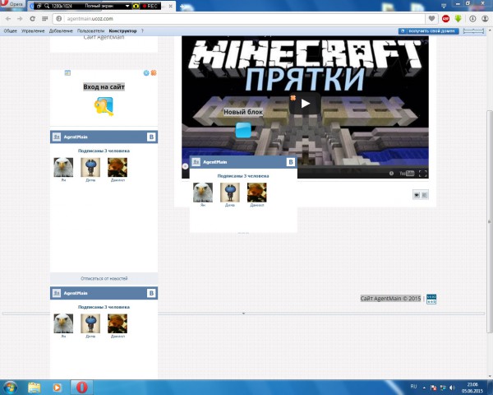This screenshot has height=395, width=493.
Task: Open AgentMain link in bottom sidebar VK widget
Action: (76, 293)
